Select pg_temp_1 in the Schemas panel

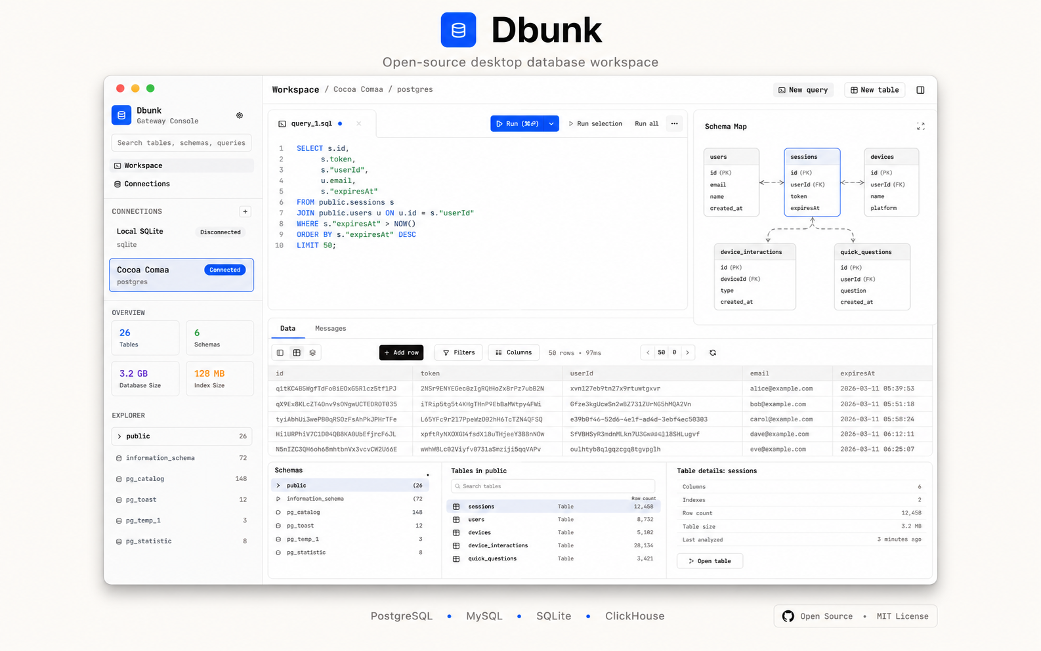(x=350, y=539)
